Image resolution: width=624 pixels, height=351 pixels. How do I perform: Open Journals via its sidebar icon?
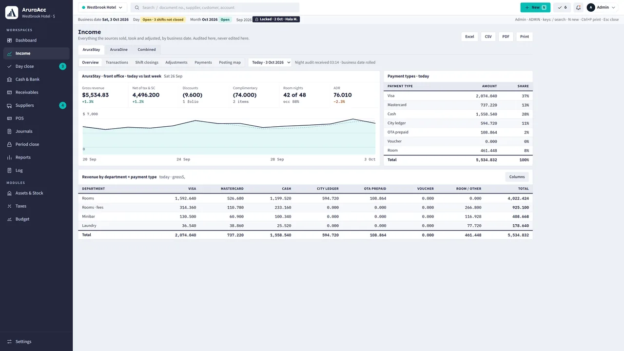click(x=10, y=131)
